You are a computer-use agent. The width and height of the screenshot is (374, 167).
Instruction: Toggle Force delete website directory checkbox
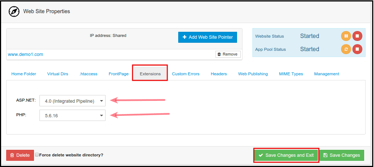pyautogui.click(x=37, y=155)
